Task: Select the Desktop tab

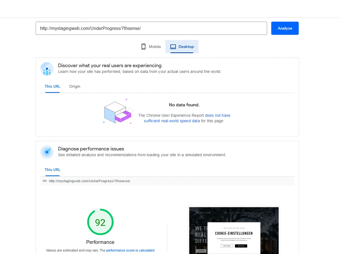Action: pyautogui.click(x=182, y=47)
